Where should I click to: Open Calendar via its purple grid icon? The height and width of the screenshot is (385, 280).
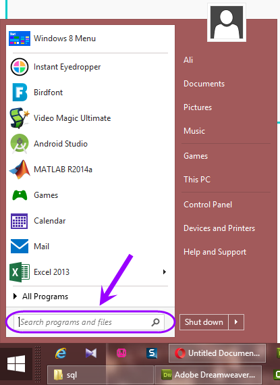(x=20, y=221)
